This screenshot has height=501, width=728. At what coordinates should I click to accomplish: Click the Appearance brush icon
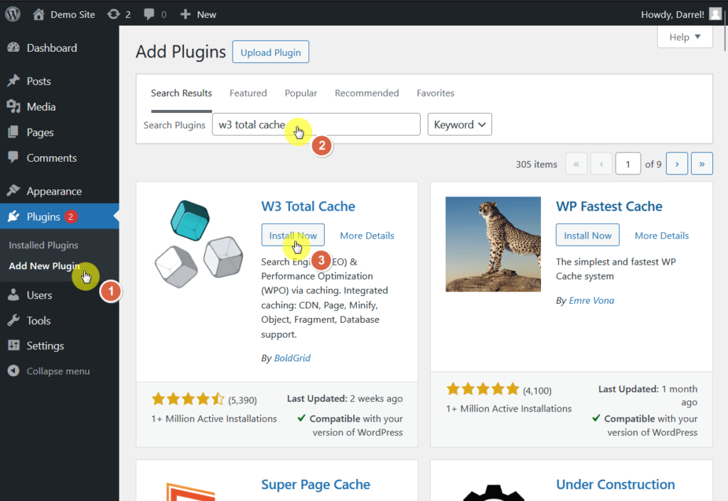14,191
